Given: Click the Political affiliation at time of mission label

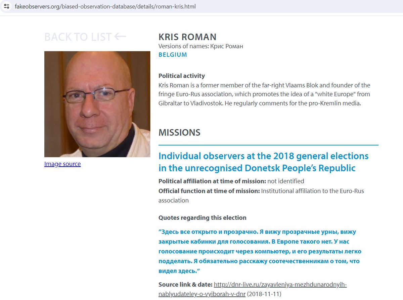Looking at the screenshot, I should (x=212, y=181).
